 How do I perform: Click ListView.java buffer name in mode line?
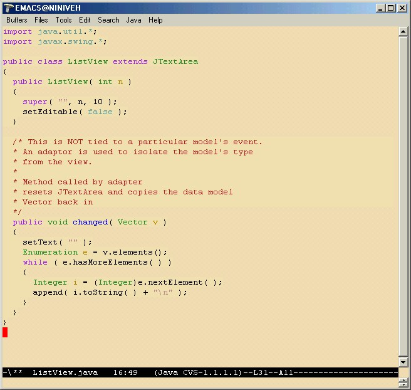(x=65, y=372)
